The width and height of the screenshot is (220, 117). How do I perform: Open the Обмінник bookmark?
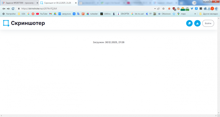(x=164, y=14)
